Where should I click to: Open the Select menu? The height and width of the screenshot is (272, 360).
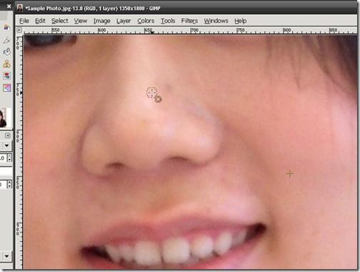60,21
